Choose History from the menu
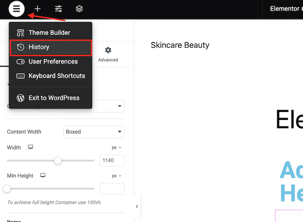The height and width of the screenshot is (222, 303). pos(50,47)
